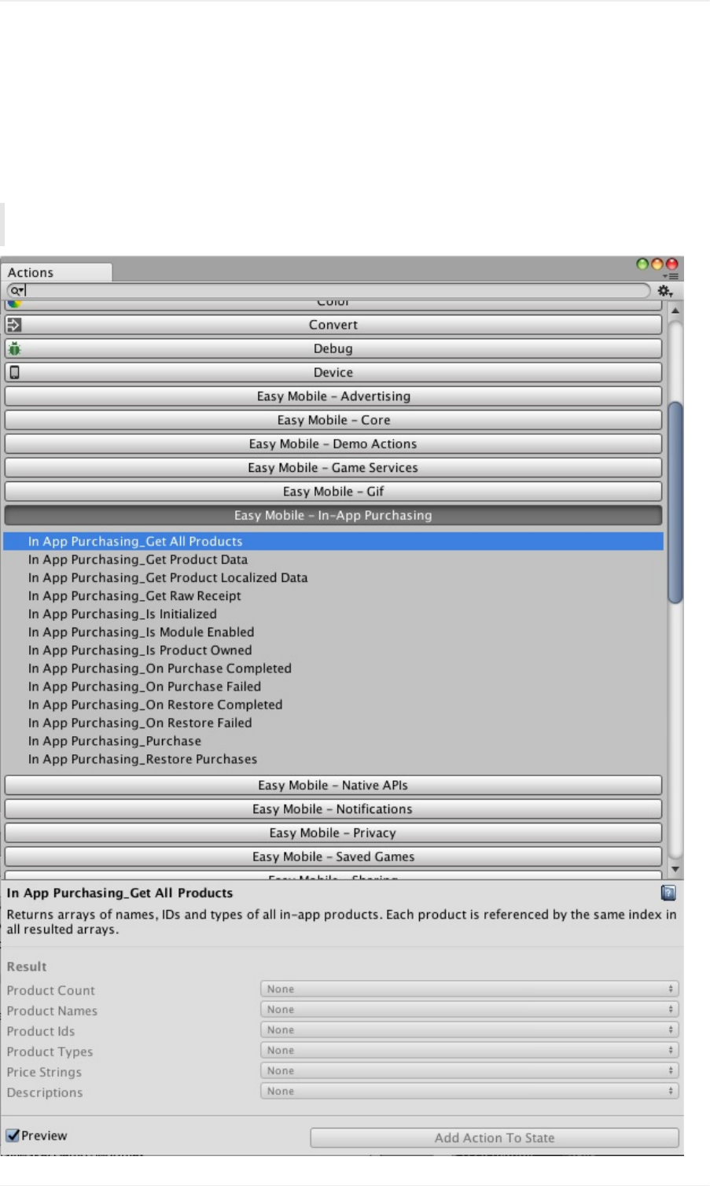Expand Easy Mobile – Advertising category
710x1186 pixels.
(x=333, y=396)
